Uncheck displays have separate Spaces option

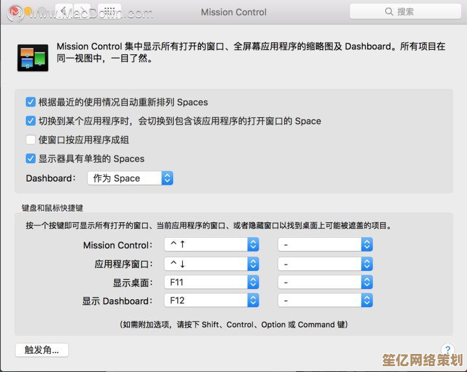[30, 158]
